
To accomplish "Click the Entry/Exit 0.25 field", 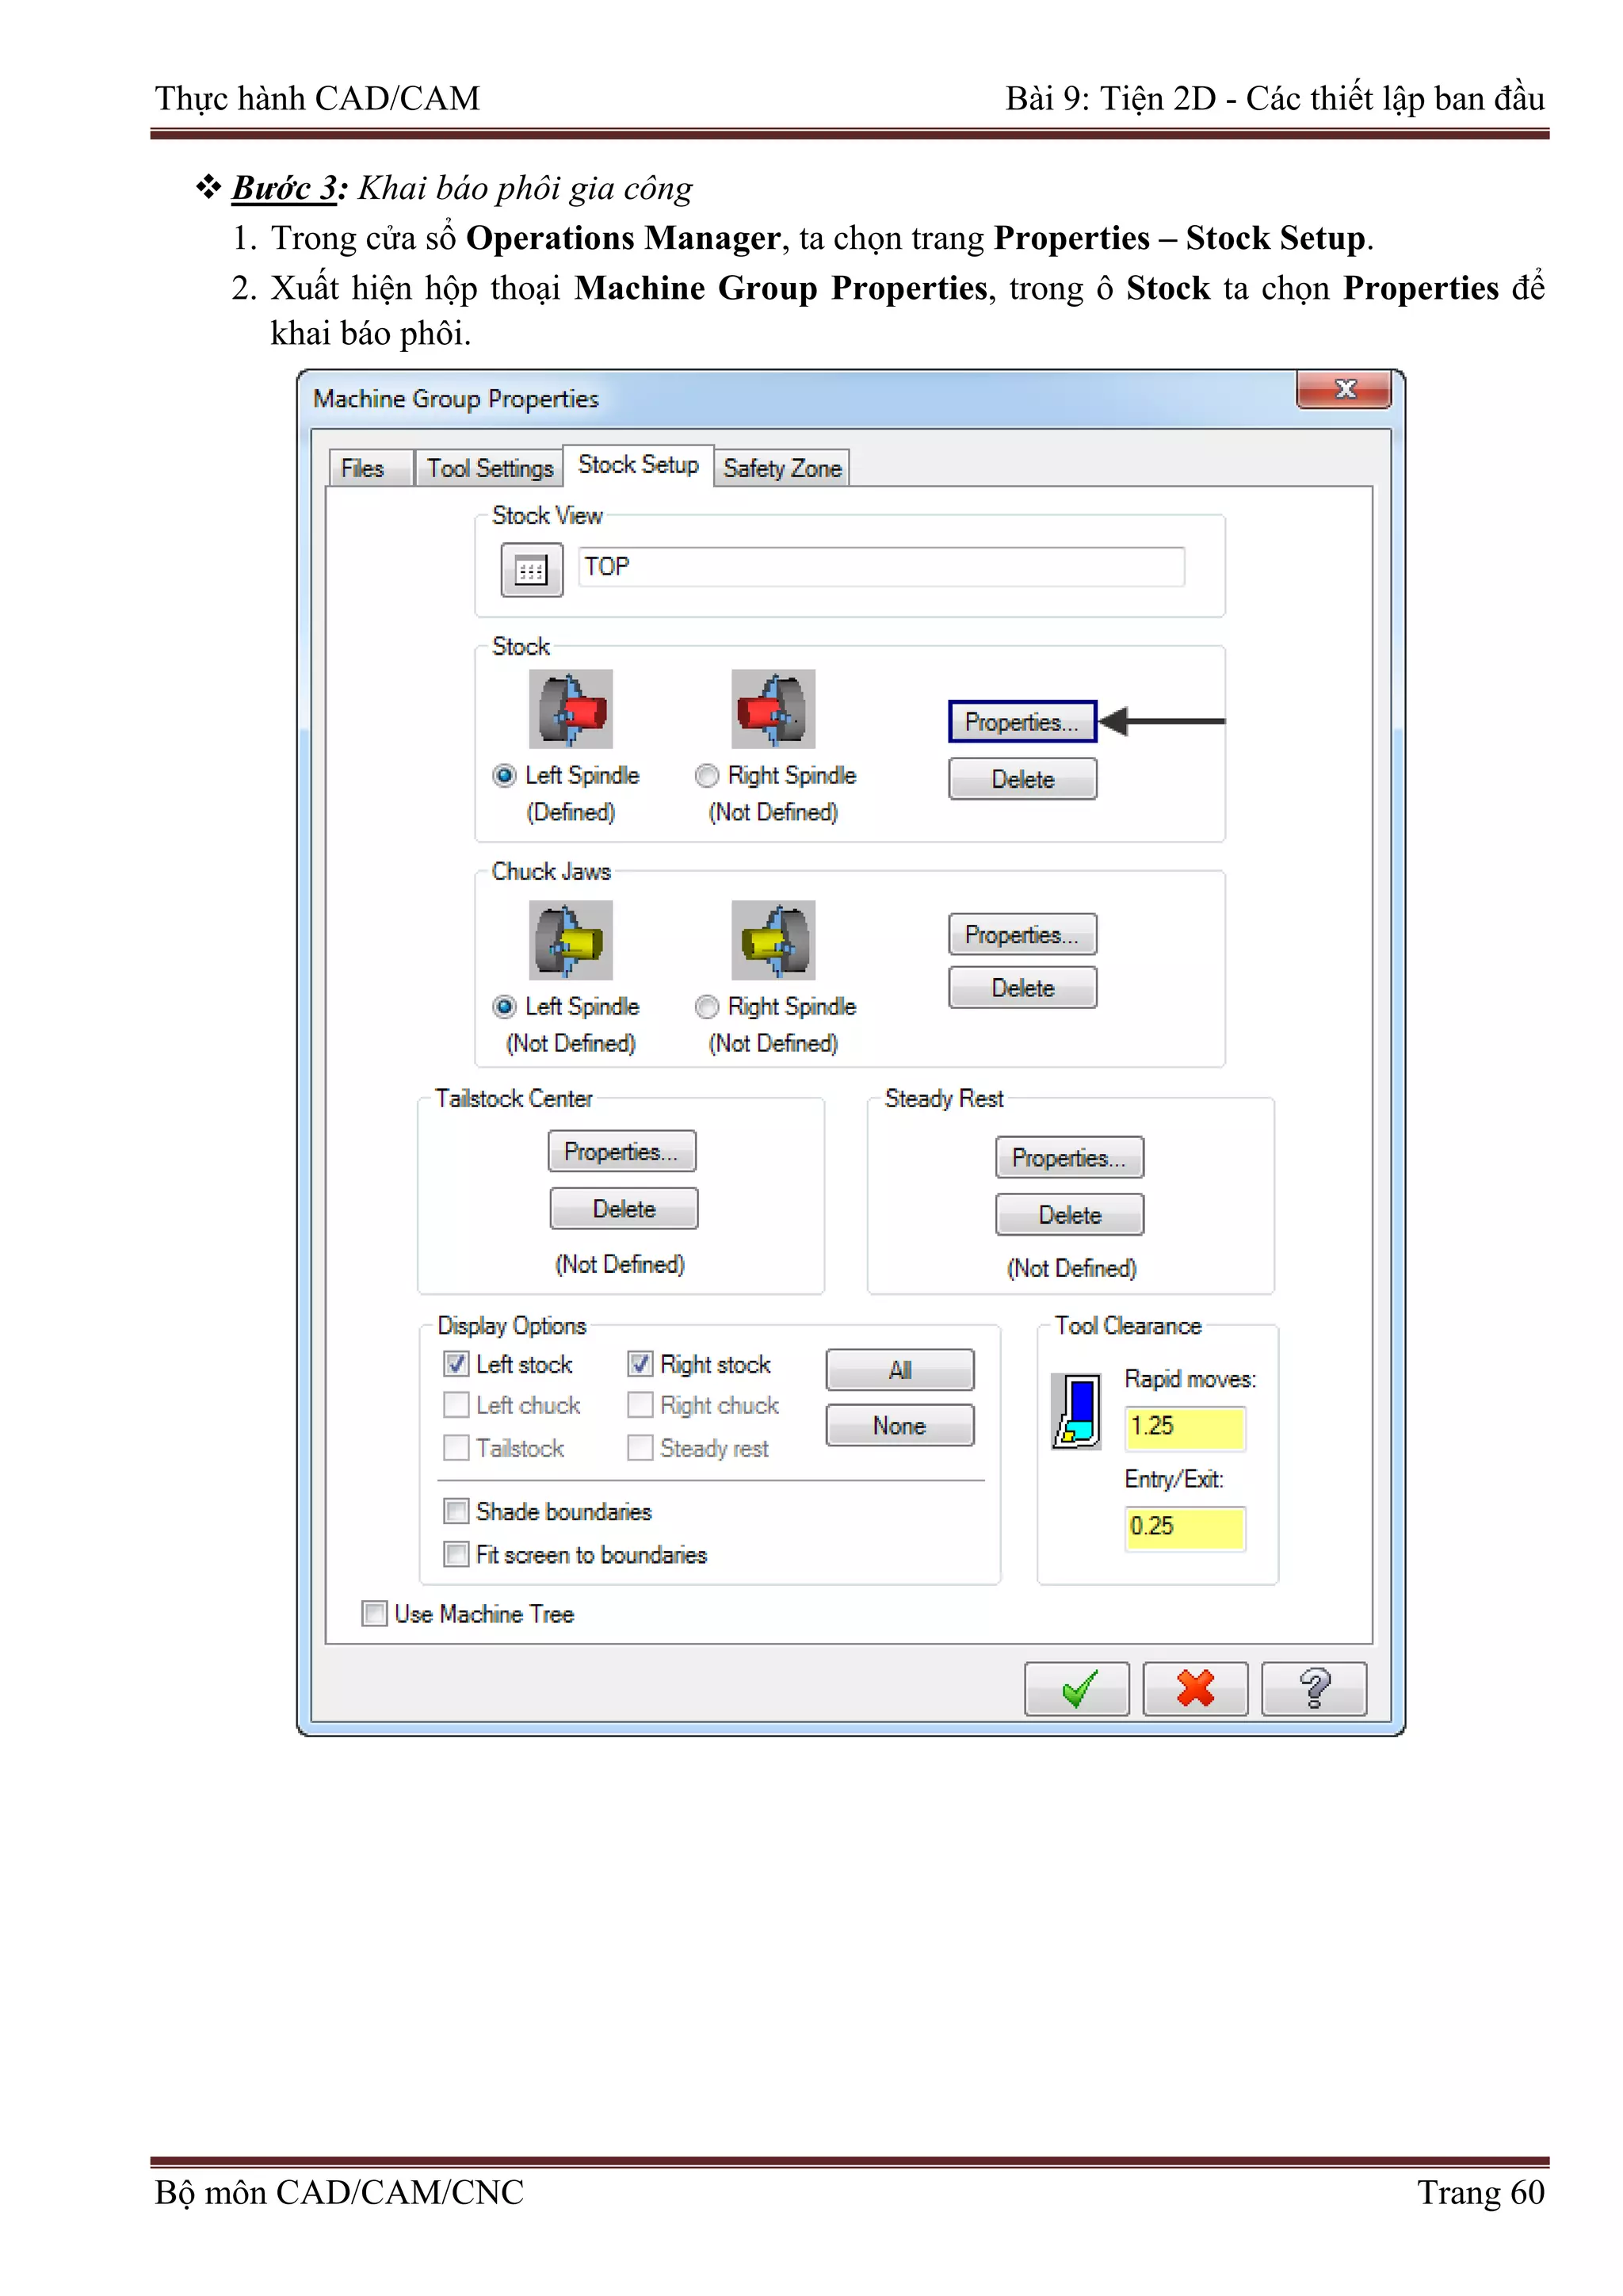I will pyautogui.click(x=1185, y=1527).
